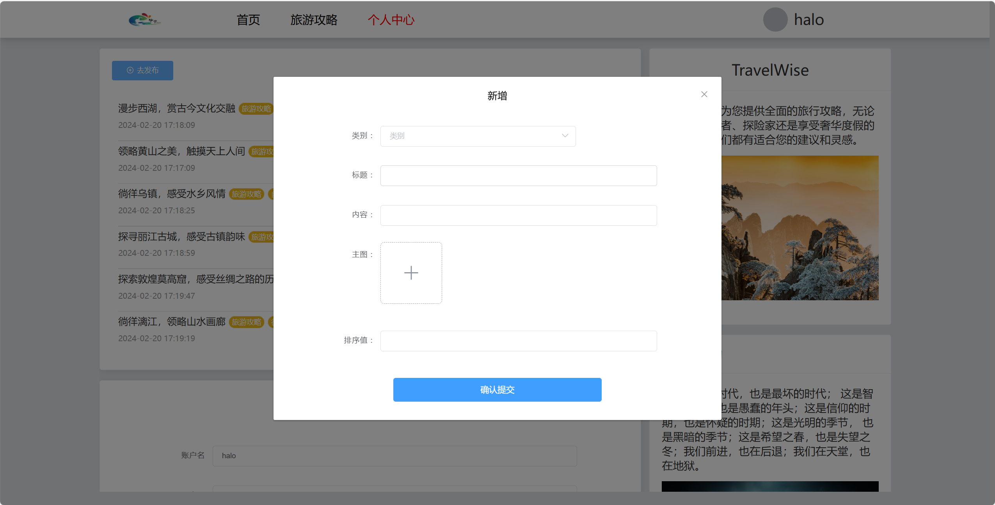Click the plus icon to upload main image
The height and width of the screenshot is (505, 995).
point(411,273)
